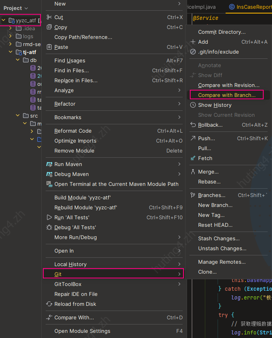Viewport: 272px width, 338px height.
Task: Open the Open In submenu
Action: [x=114, y=251]
